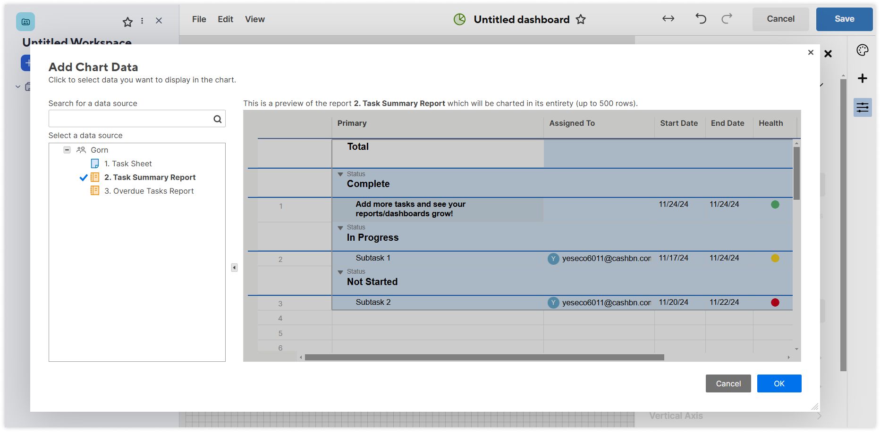Undo the last dashboard edit

(x=701, y=19)
